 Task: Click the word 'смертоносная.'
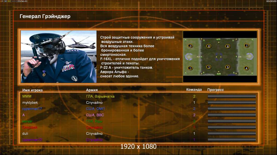(x=113, y=55)
